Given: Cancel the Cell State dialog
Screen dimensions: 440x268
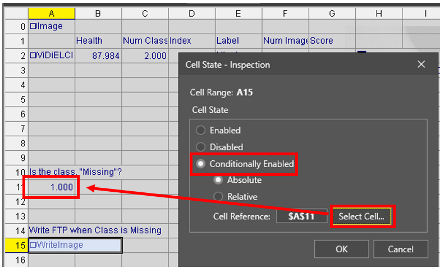Looking at the screenshot, I should (400, 249).
